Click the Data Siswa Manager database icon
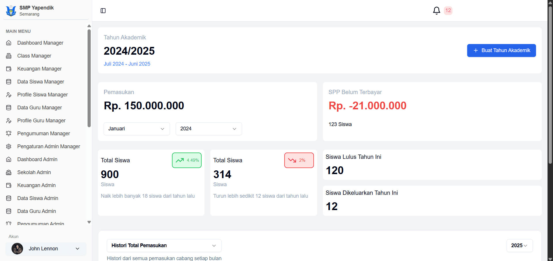 click(x=9, y=82)
